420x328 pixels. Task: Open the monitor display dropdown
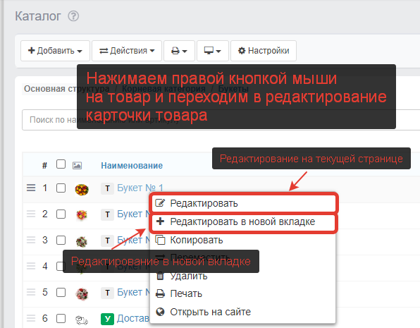pos(212,51)
